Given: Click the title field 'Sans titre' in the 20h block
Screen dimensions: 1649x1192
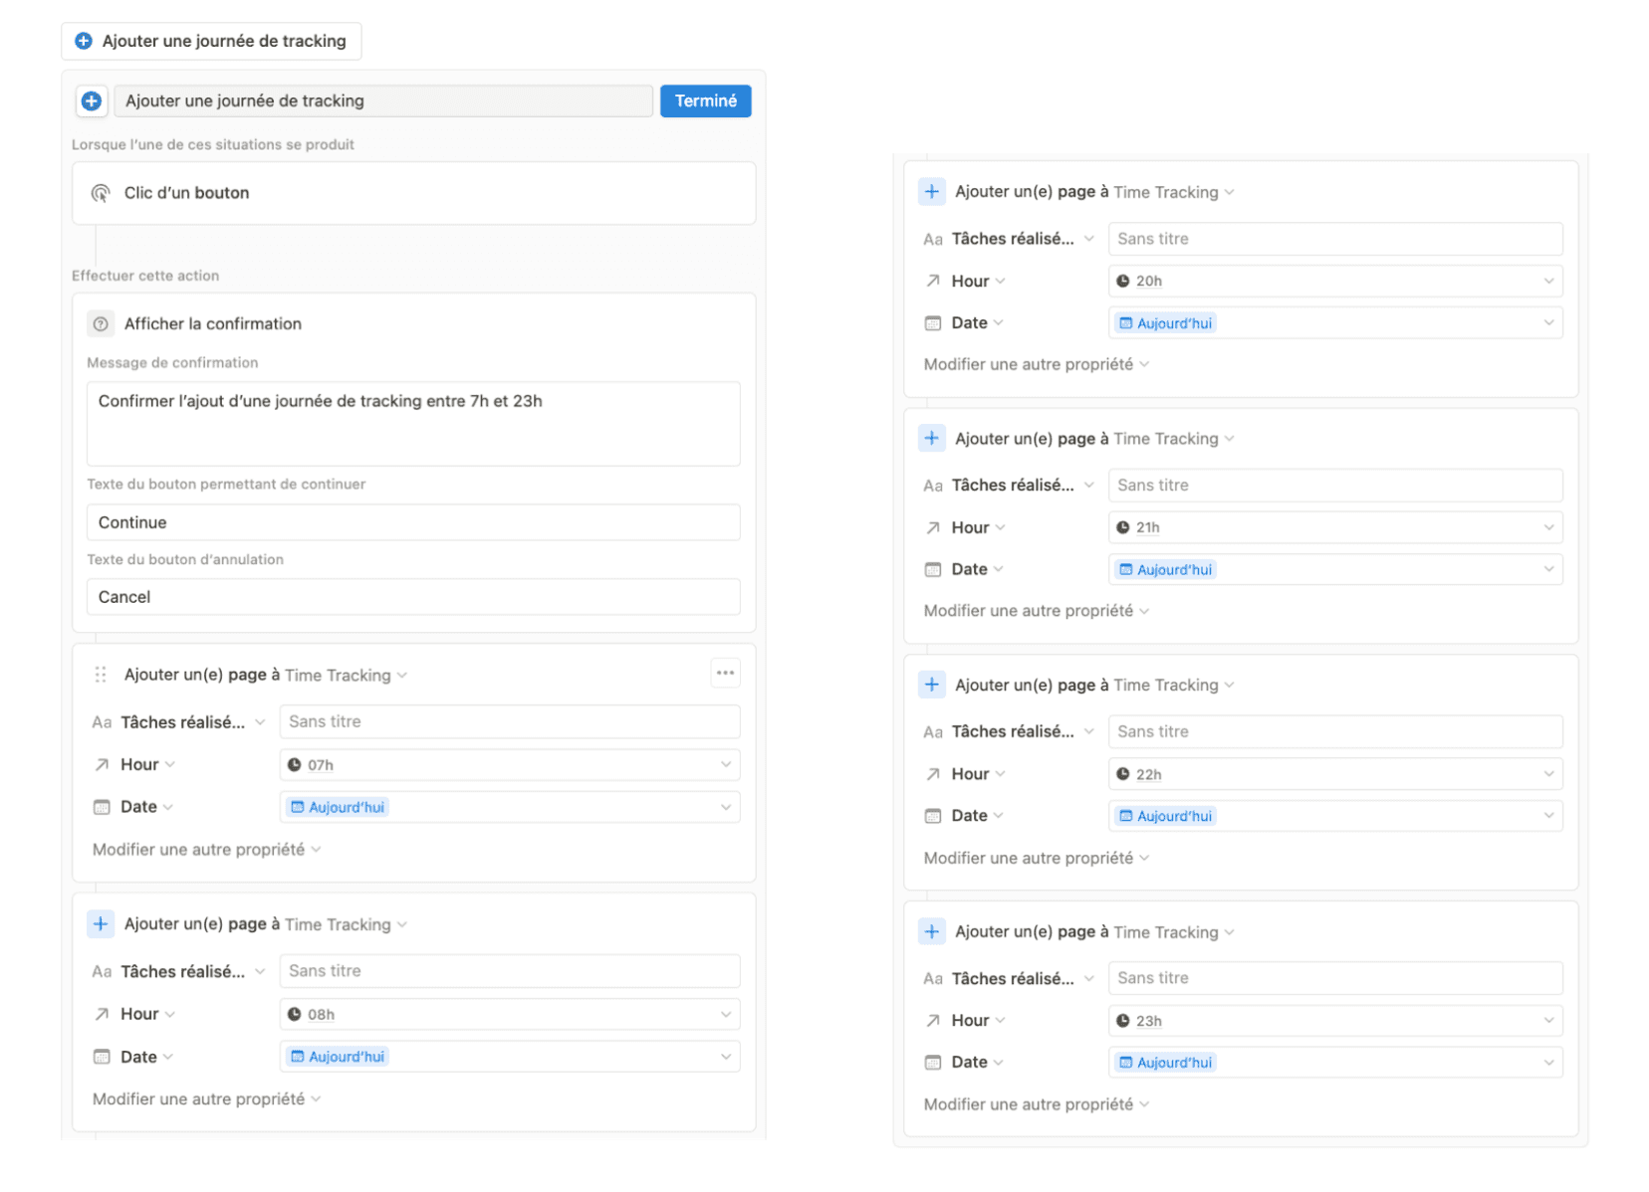Looking at the screenshot, I should coord(1335,239).
